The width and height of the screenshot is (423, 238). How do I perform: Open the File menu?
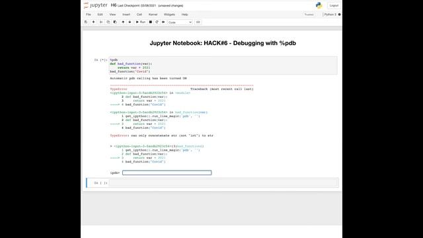[89, 15]
